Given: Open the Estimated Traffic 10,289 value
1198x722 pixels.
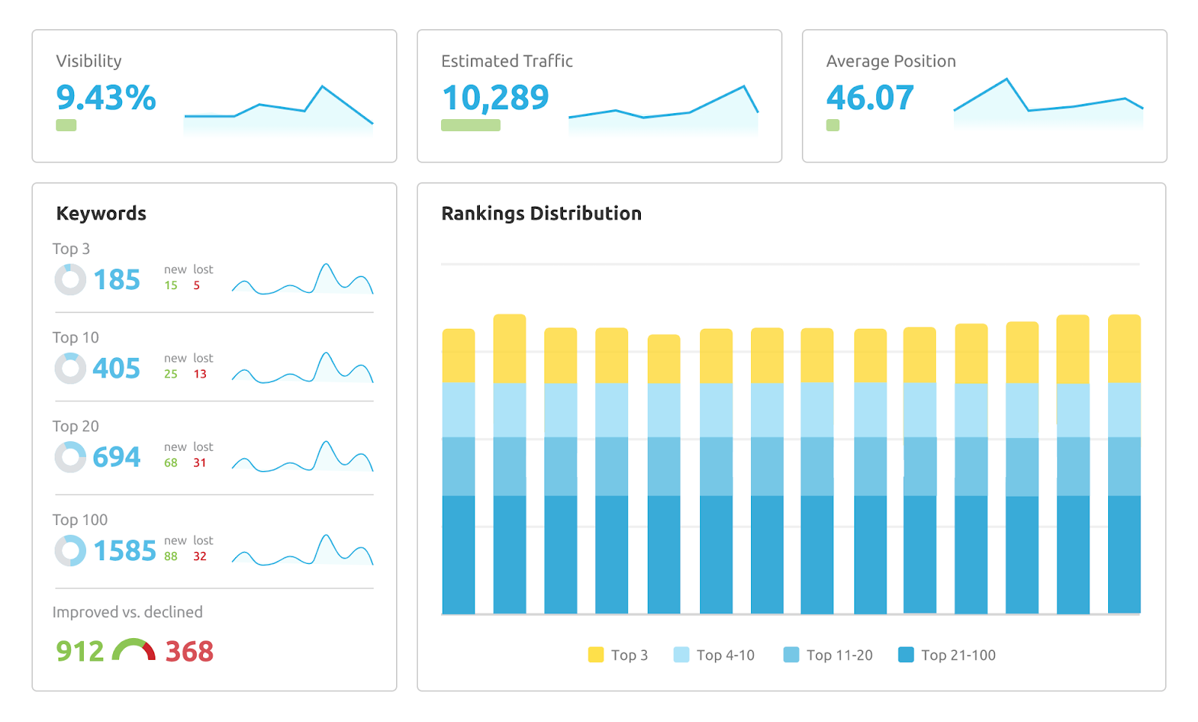Looking at the screenshot, I should pyautogui.click(x=496, y=98).
